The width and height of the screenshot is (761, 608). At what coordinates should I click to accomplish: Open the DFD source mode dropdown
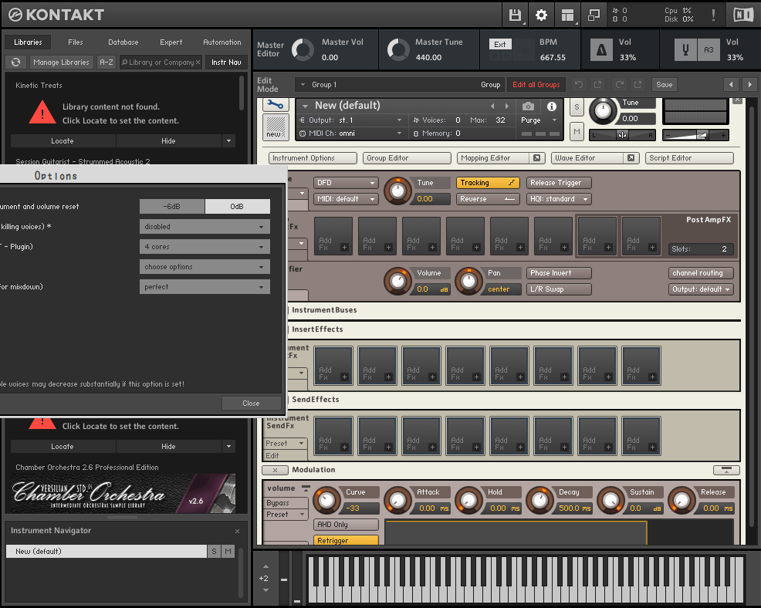click(346, 183)
